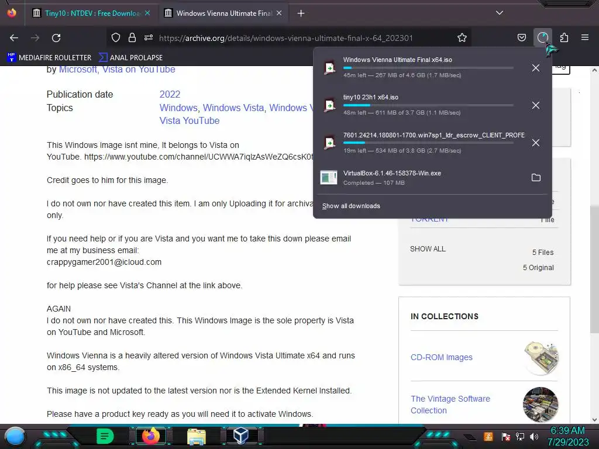Open File Explorer from taskbar

point(197,436)
